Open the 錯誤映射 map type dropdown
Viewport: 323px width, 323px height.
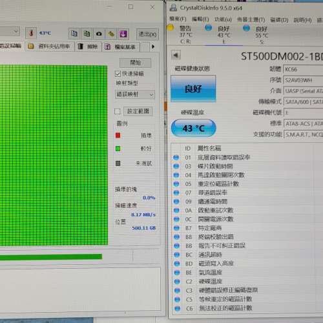coord(135,94)
